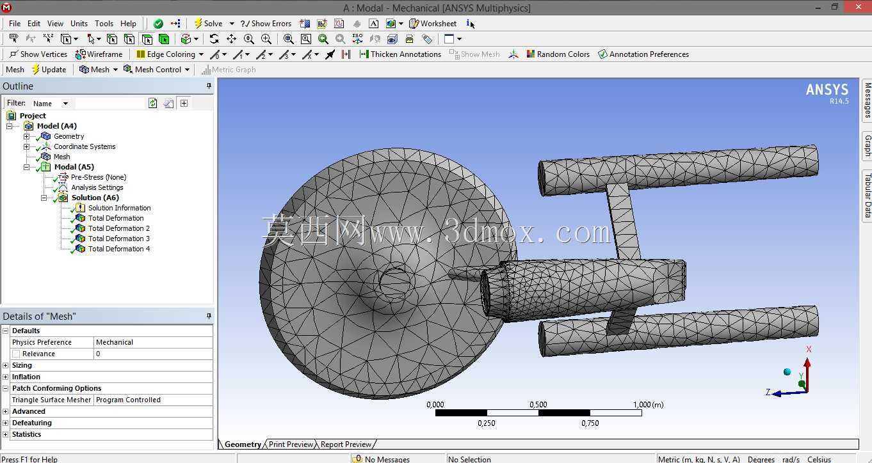Select the Rotate view tool

point(214,39)
